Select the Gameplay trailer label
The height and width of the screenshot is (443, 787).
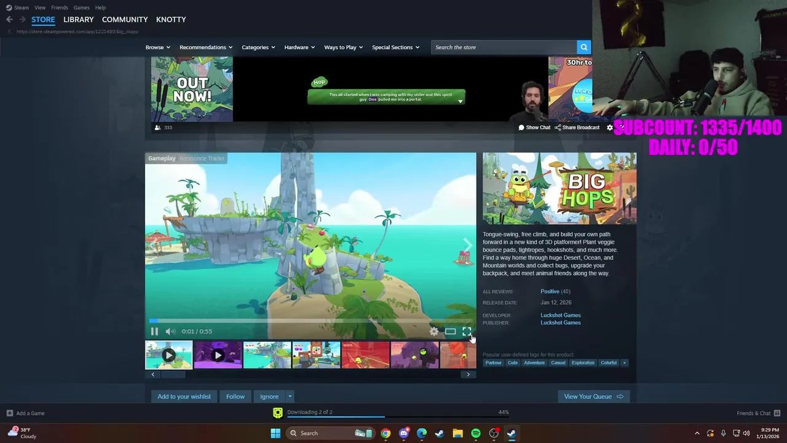click(162, 158)
